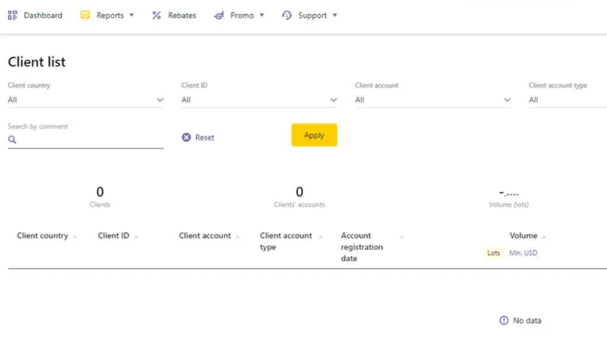
Task: Click the Rebates percent icon
Action: 157,15
